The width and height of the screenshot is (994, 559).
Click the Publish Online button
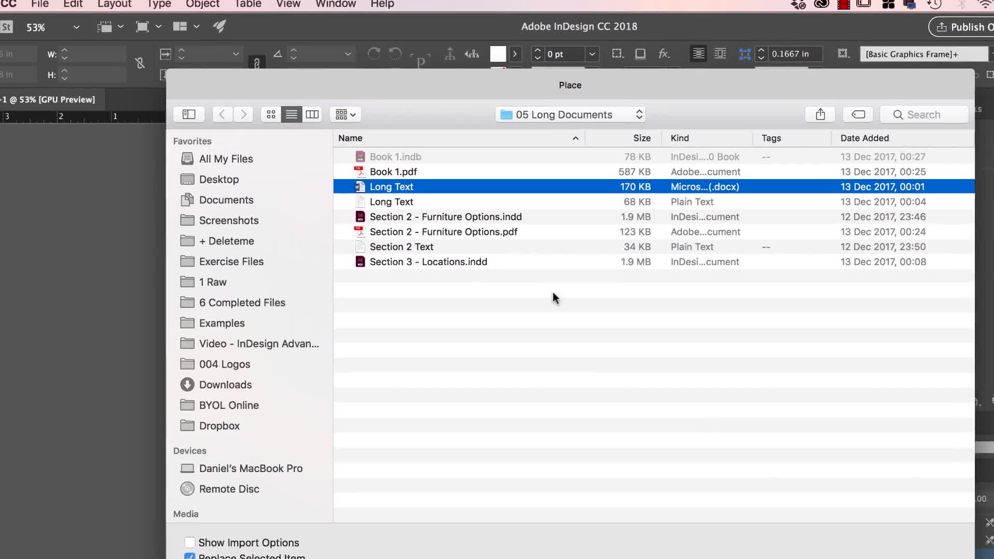pyautogui.click(x=962, y=27)
